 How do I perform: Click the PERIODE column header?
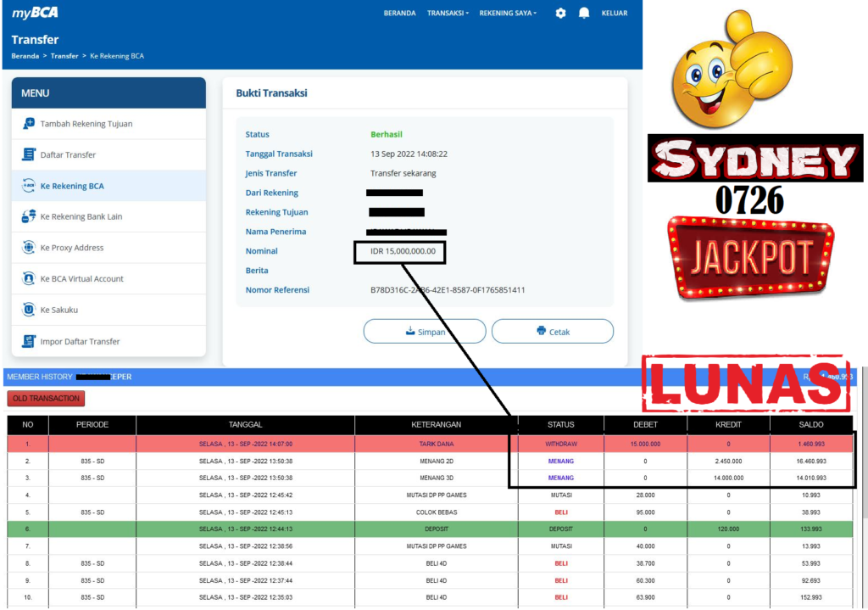pyautogui.click(x=92, y=425)
